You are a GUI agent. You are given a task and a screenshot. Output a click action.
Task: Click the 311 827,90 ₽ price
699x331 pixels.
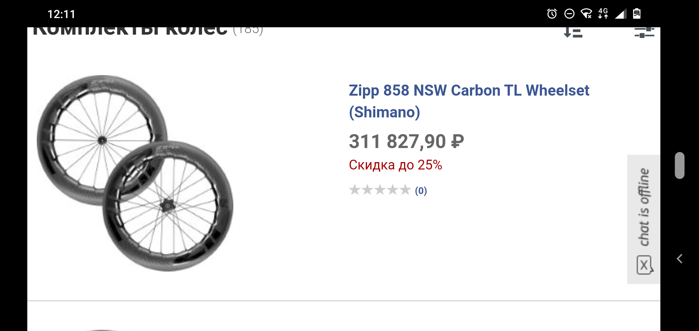point(406,142)
